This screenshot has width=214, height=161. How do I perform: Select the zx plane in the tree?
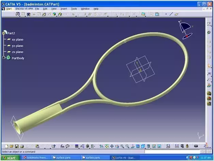[17, 52]
